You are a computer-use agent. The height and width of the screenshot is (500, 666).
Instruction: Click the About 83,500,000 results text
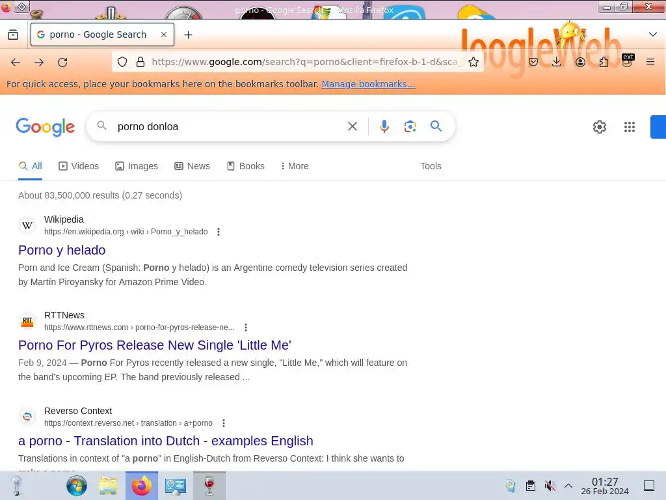click(x=100, y=195)
